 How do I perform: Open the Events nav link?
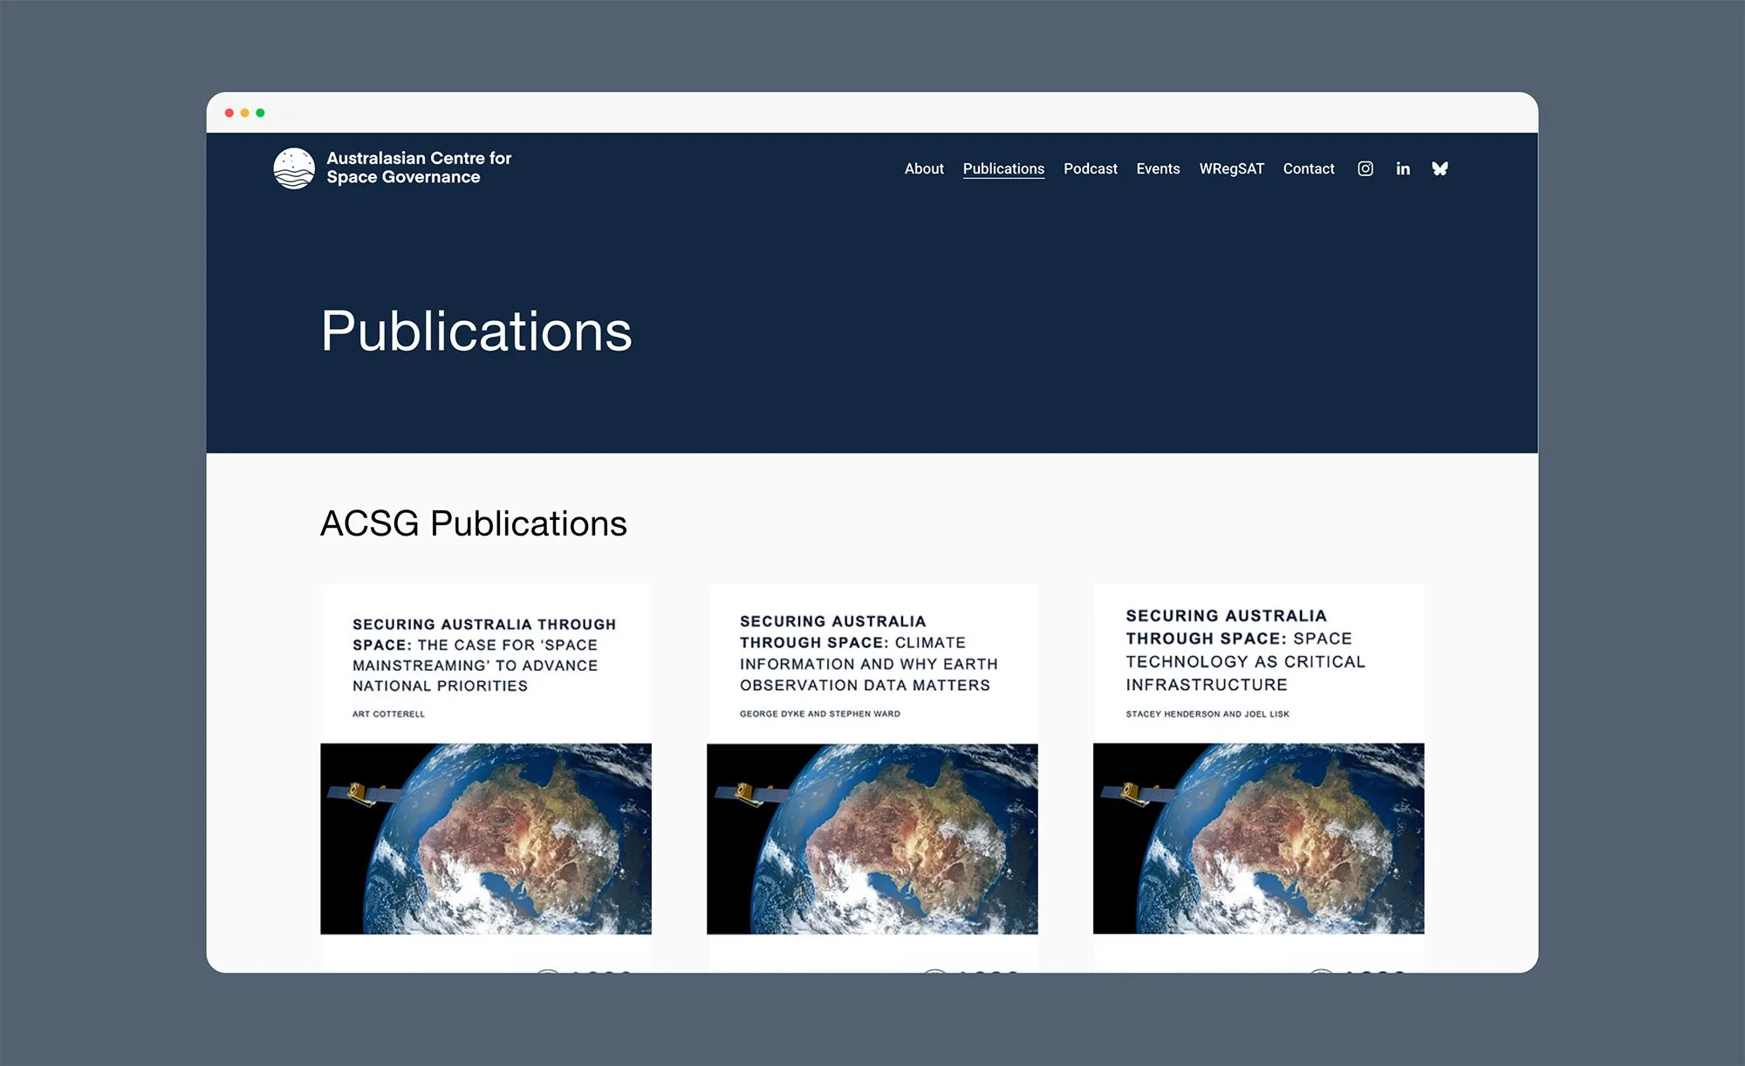coord(1158,168)
